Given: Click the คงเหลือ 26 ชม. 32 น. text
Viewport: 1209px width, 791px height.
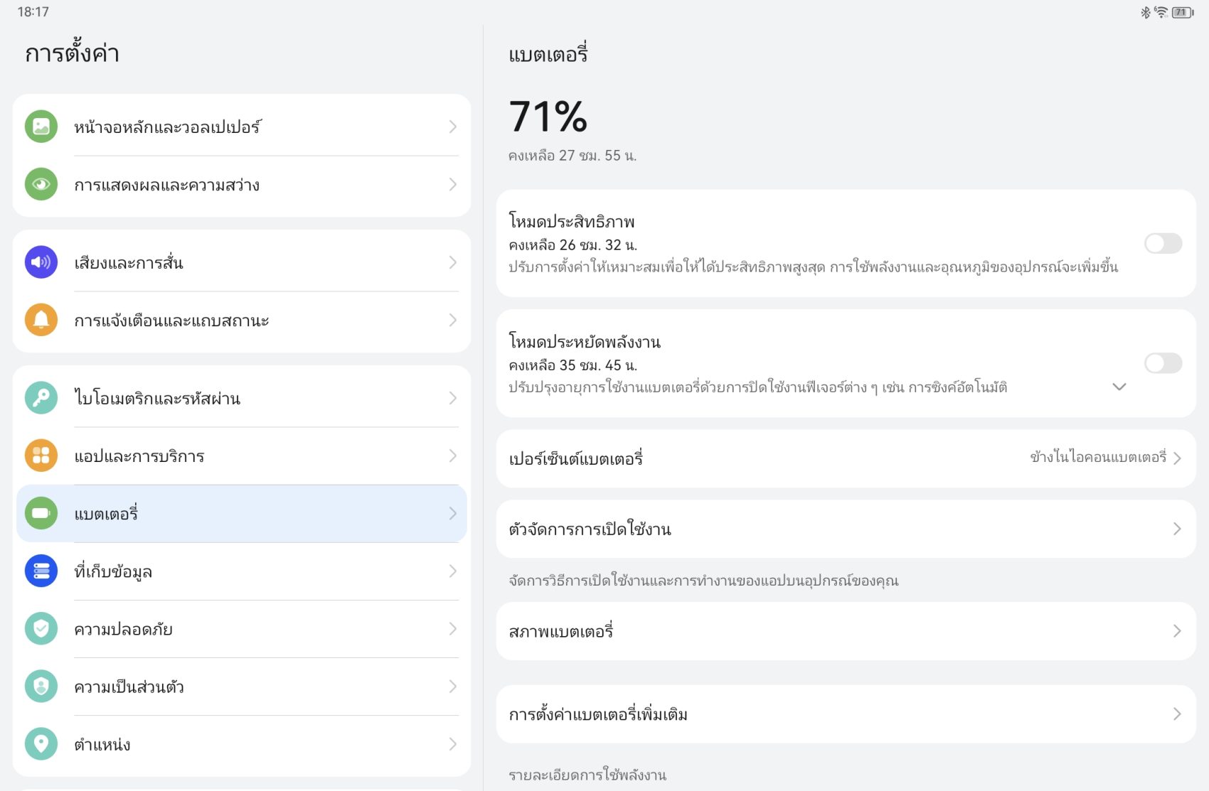Looking at the screenshot, I should coord(572,245).
